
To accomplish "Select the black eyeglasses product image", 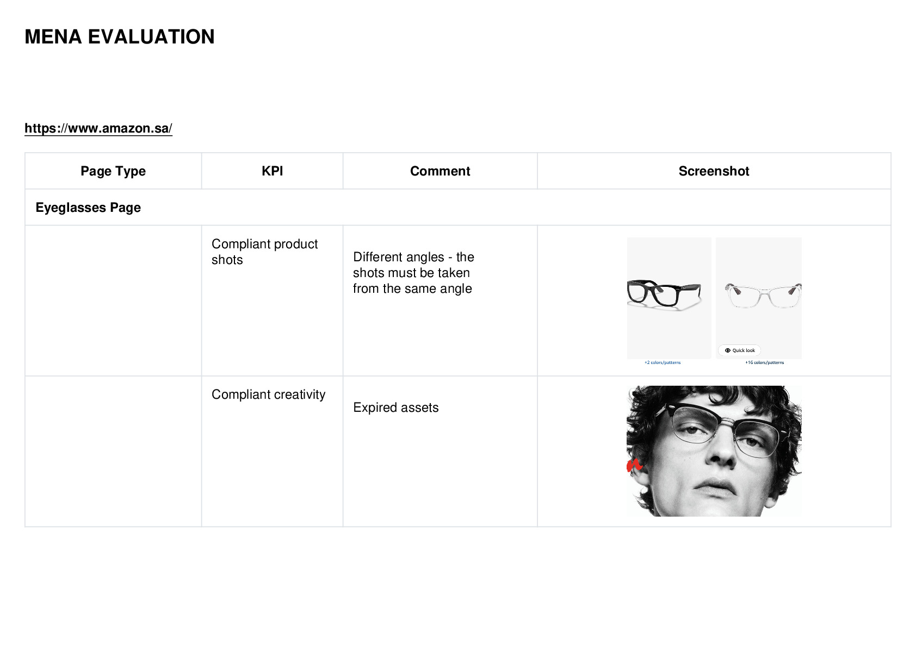I will tap(669, 298).
